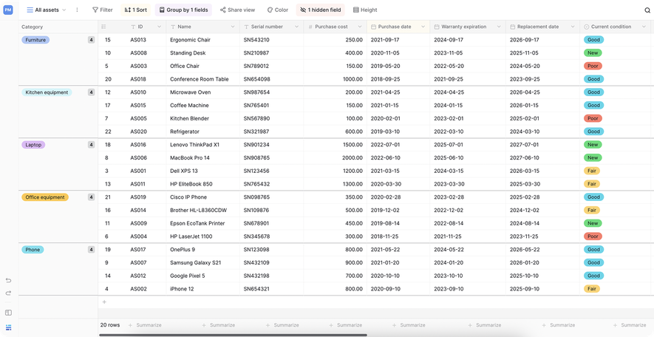The image size is (654, 337).
Task: Click the table rows icon at sidebar bottom
Action: click(x=8, y=327)
